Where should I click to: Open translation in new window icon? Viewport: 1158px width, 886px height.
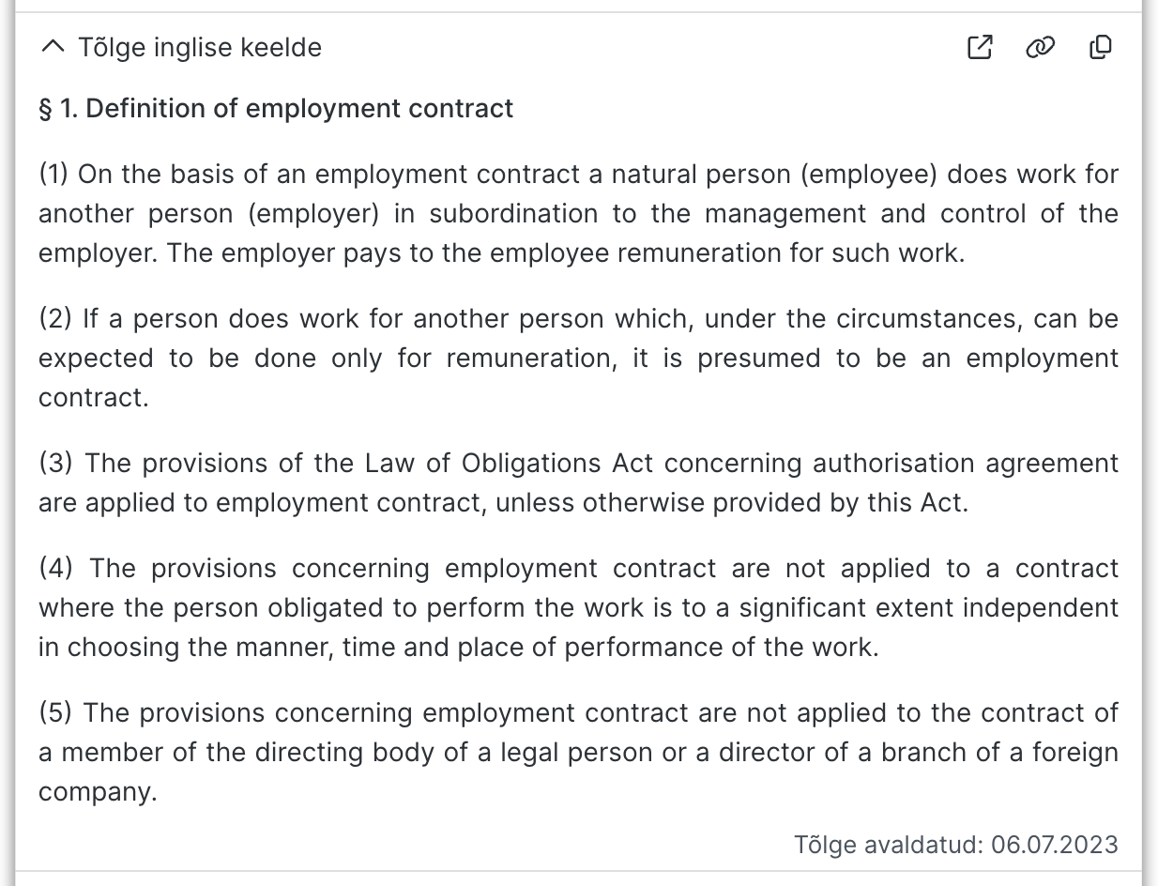[x=979, y=47]
